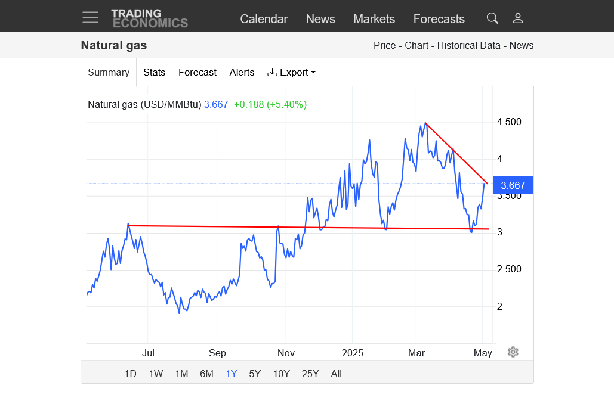Select the 6M time range

[x=206, y=374]
